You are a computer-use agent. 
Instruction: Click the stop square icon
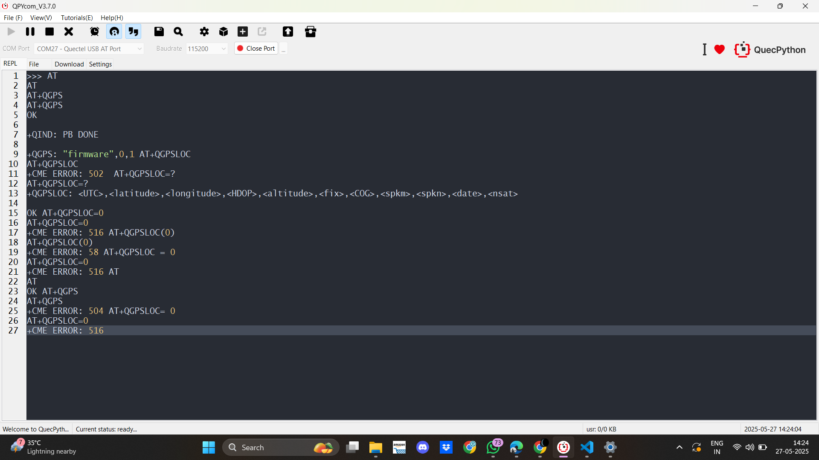[49, 32]
